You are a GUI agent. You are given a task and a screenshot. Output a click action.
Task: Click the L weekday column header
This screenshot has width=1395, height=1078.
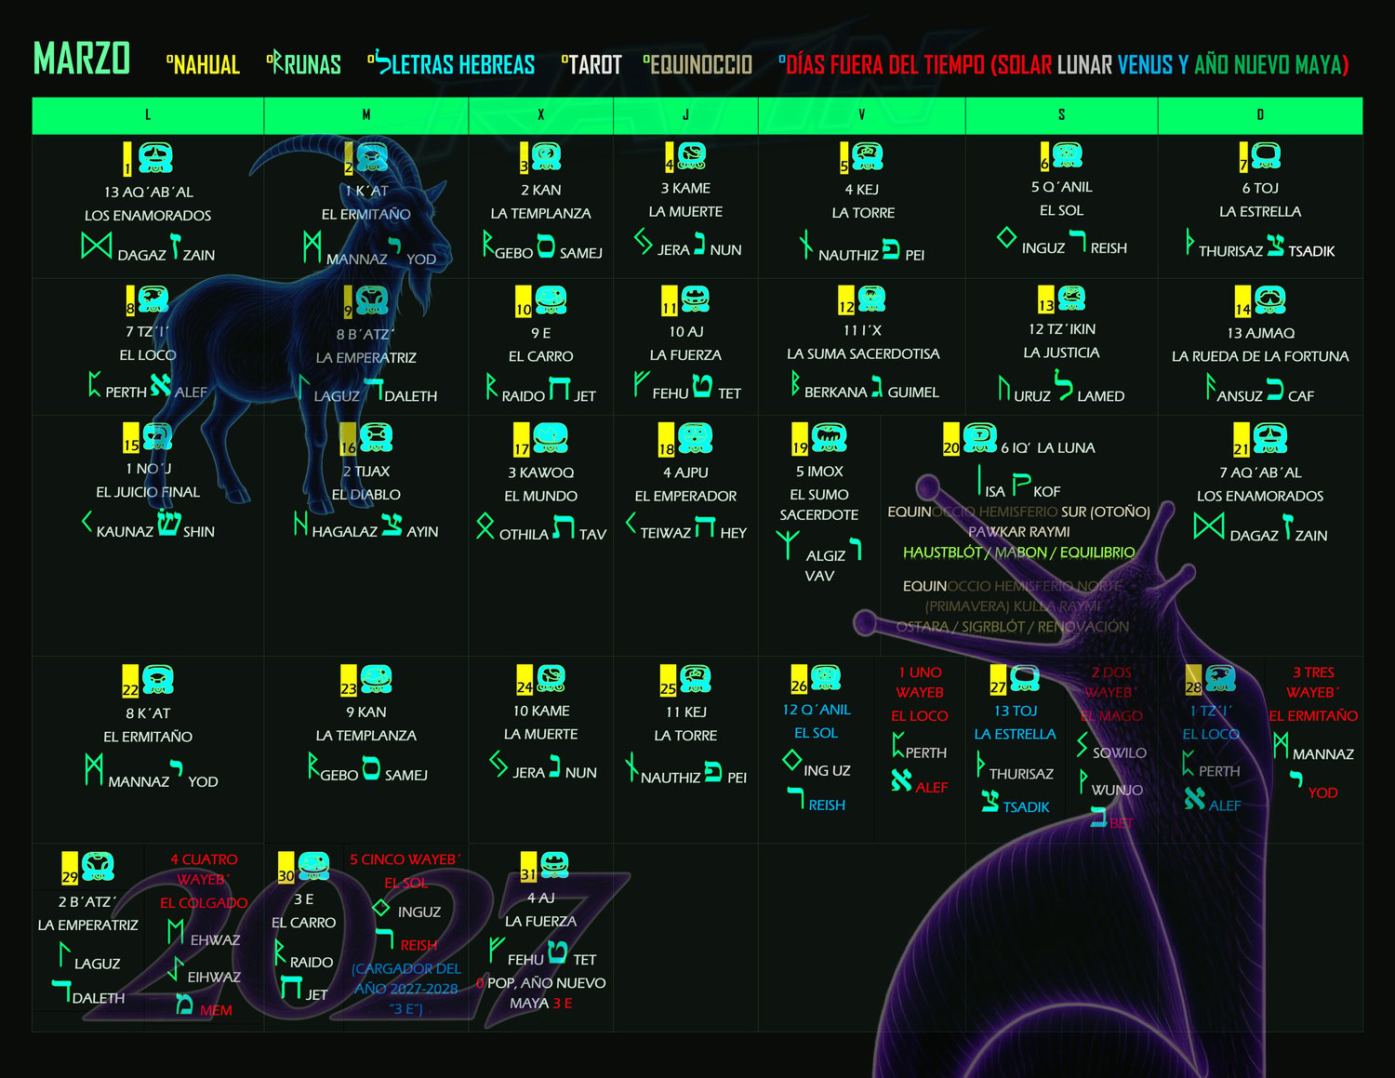[x=148, y=115]
